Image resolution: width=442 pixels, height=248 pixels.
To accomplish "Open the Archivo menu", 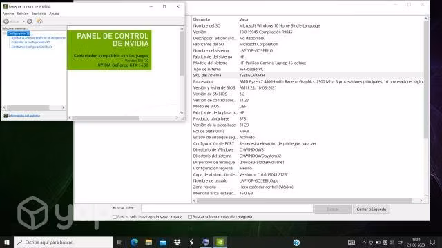I will point(8,14).
